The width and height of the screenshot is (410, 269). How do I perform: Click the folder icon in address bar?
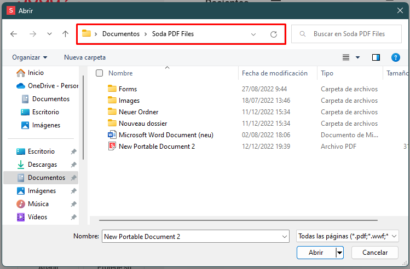tap(86, 33)
